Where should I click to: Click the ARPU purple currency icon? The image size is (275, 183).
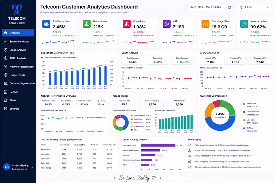pyautogui.click(x=166, y=24)
